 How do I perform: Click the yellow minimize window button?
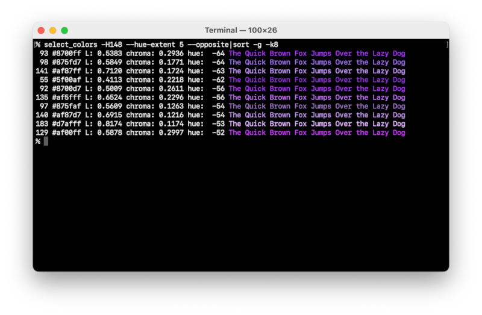point(52,30)
